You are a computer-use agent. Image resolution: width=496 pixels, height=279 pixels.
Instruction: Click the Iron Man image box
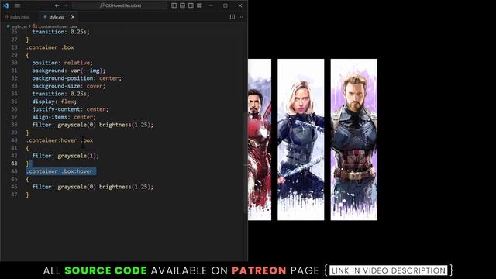point(260,139)
